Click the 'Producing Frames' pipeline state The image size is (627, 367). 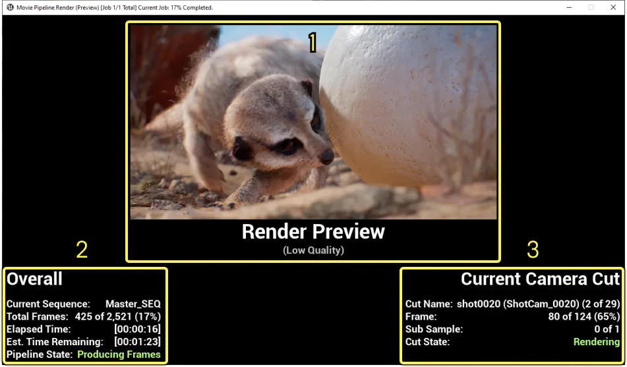pyautogui.click(x=119, y=354)
